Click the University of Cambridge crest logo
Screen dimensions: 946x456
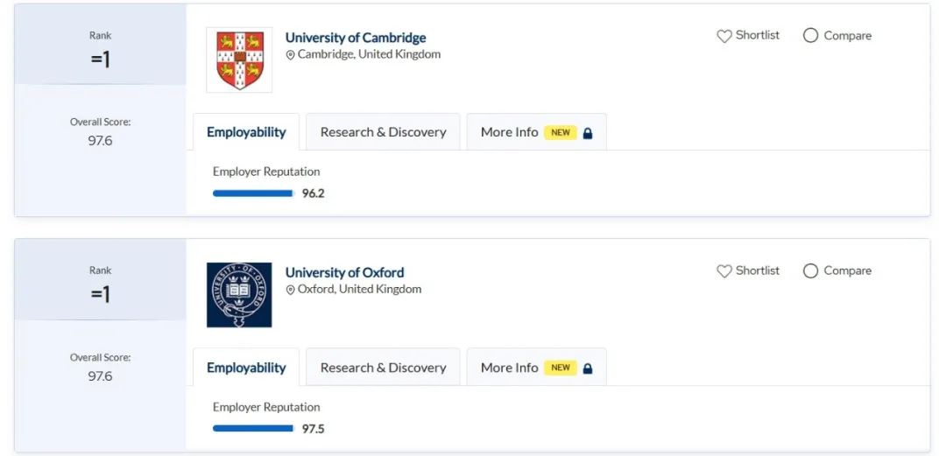click(239, 60)
